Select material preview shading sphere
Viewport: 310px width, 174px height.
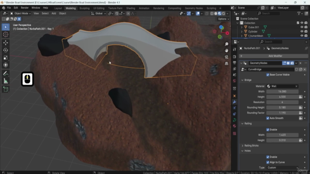pos(219,14)
